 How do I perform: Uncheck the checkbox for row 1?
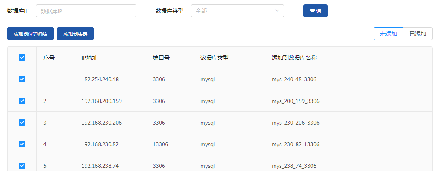click(22, 79)
